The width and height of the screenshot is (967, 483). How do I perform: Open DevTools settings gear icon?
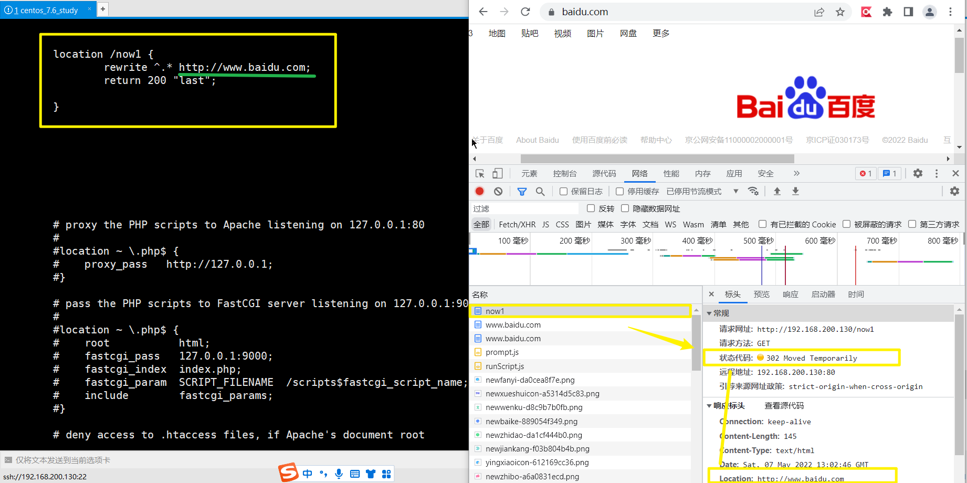click(918, 173)
